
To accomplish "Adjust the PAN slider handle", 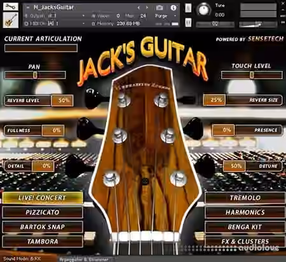I will click(35, 75).
